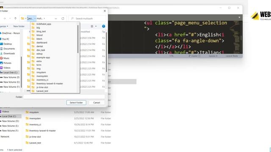271x152 pixels.
Task: Select New Volume (D:) in dialog sidebar
Action: click(x=10, y=77)
